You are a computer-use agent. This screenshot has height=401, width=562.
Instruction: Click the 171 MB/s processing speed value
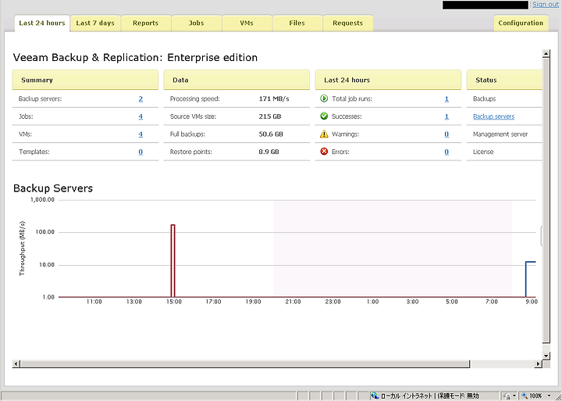click(274, 98)
